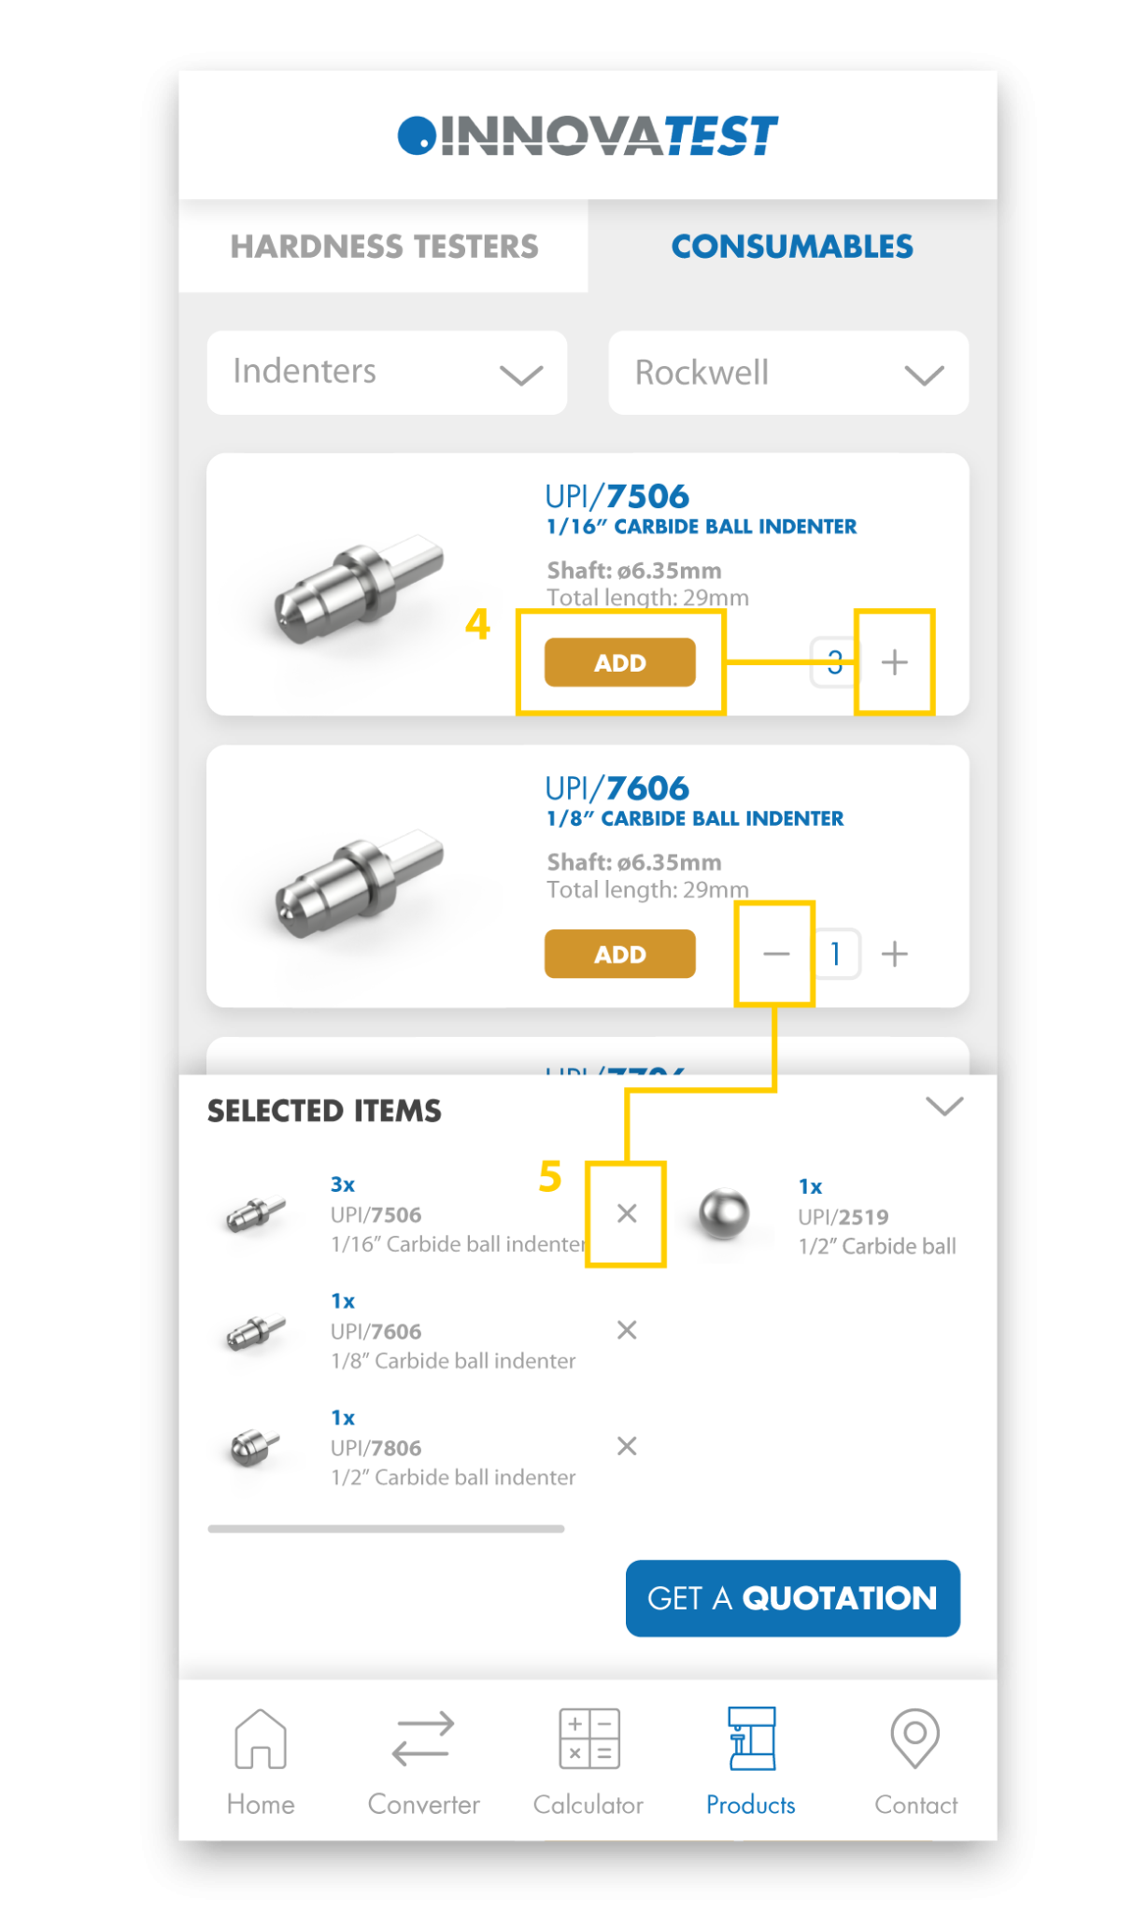Viewport: 1148px width, 1913px height.
Task: Open the Rockwell type dropdown
Action: click(x=788, y=373)
